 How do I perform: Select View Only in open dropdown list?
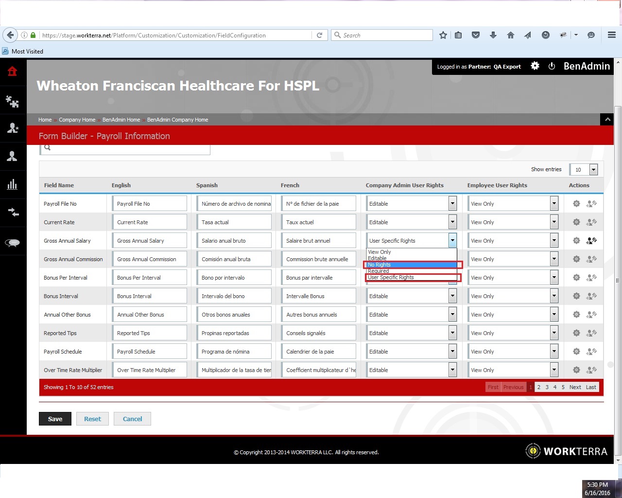pyautogui.click(x=411, y=252)
